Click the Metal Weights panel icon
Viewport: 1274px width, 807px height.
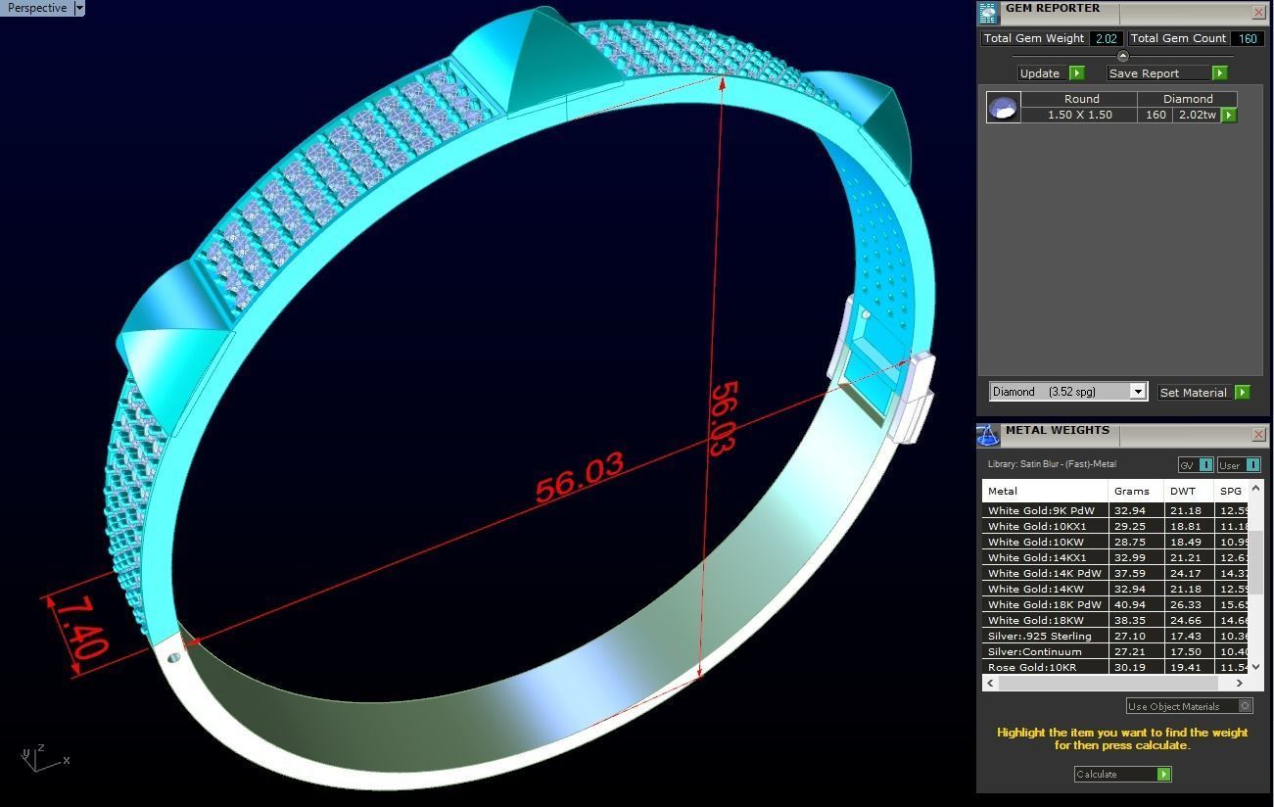[987, 435]
